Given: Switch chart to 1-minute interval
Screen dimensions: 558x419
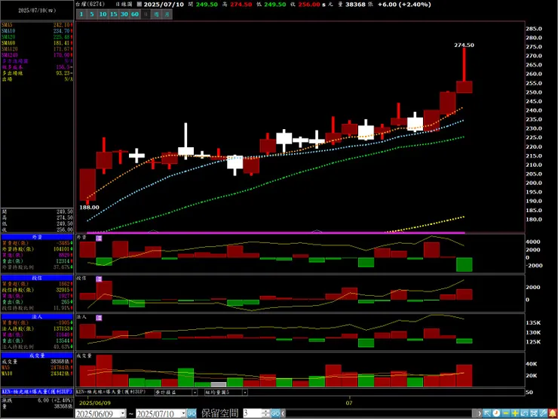Looking at the screenshot, I should (x=81, y=14).
